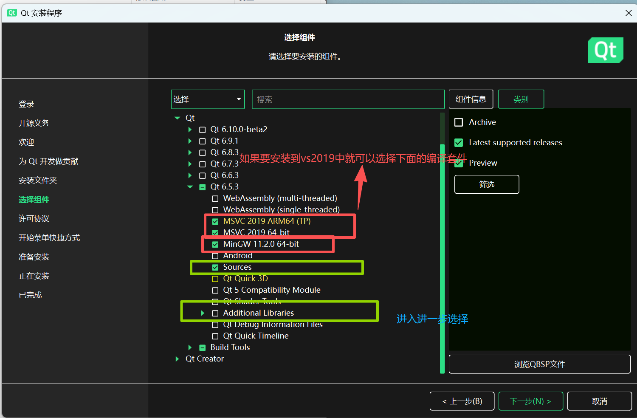
Task: Expand the Additional Libraries node
Action: [x=203, y=313]
